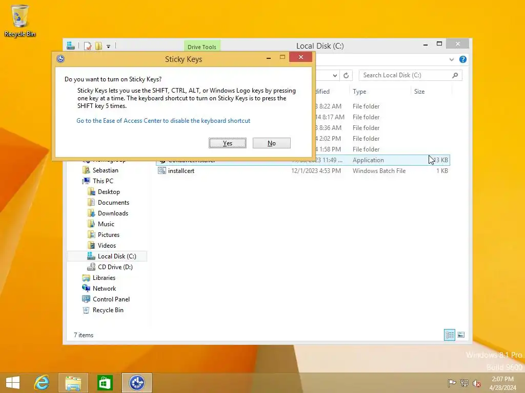Click the New folder quick access icon
Screen dimensions: 525x393
click(98, 46)
